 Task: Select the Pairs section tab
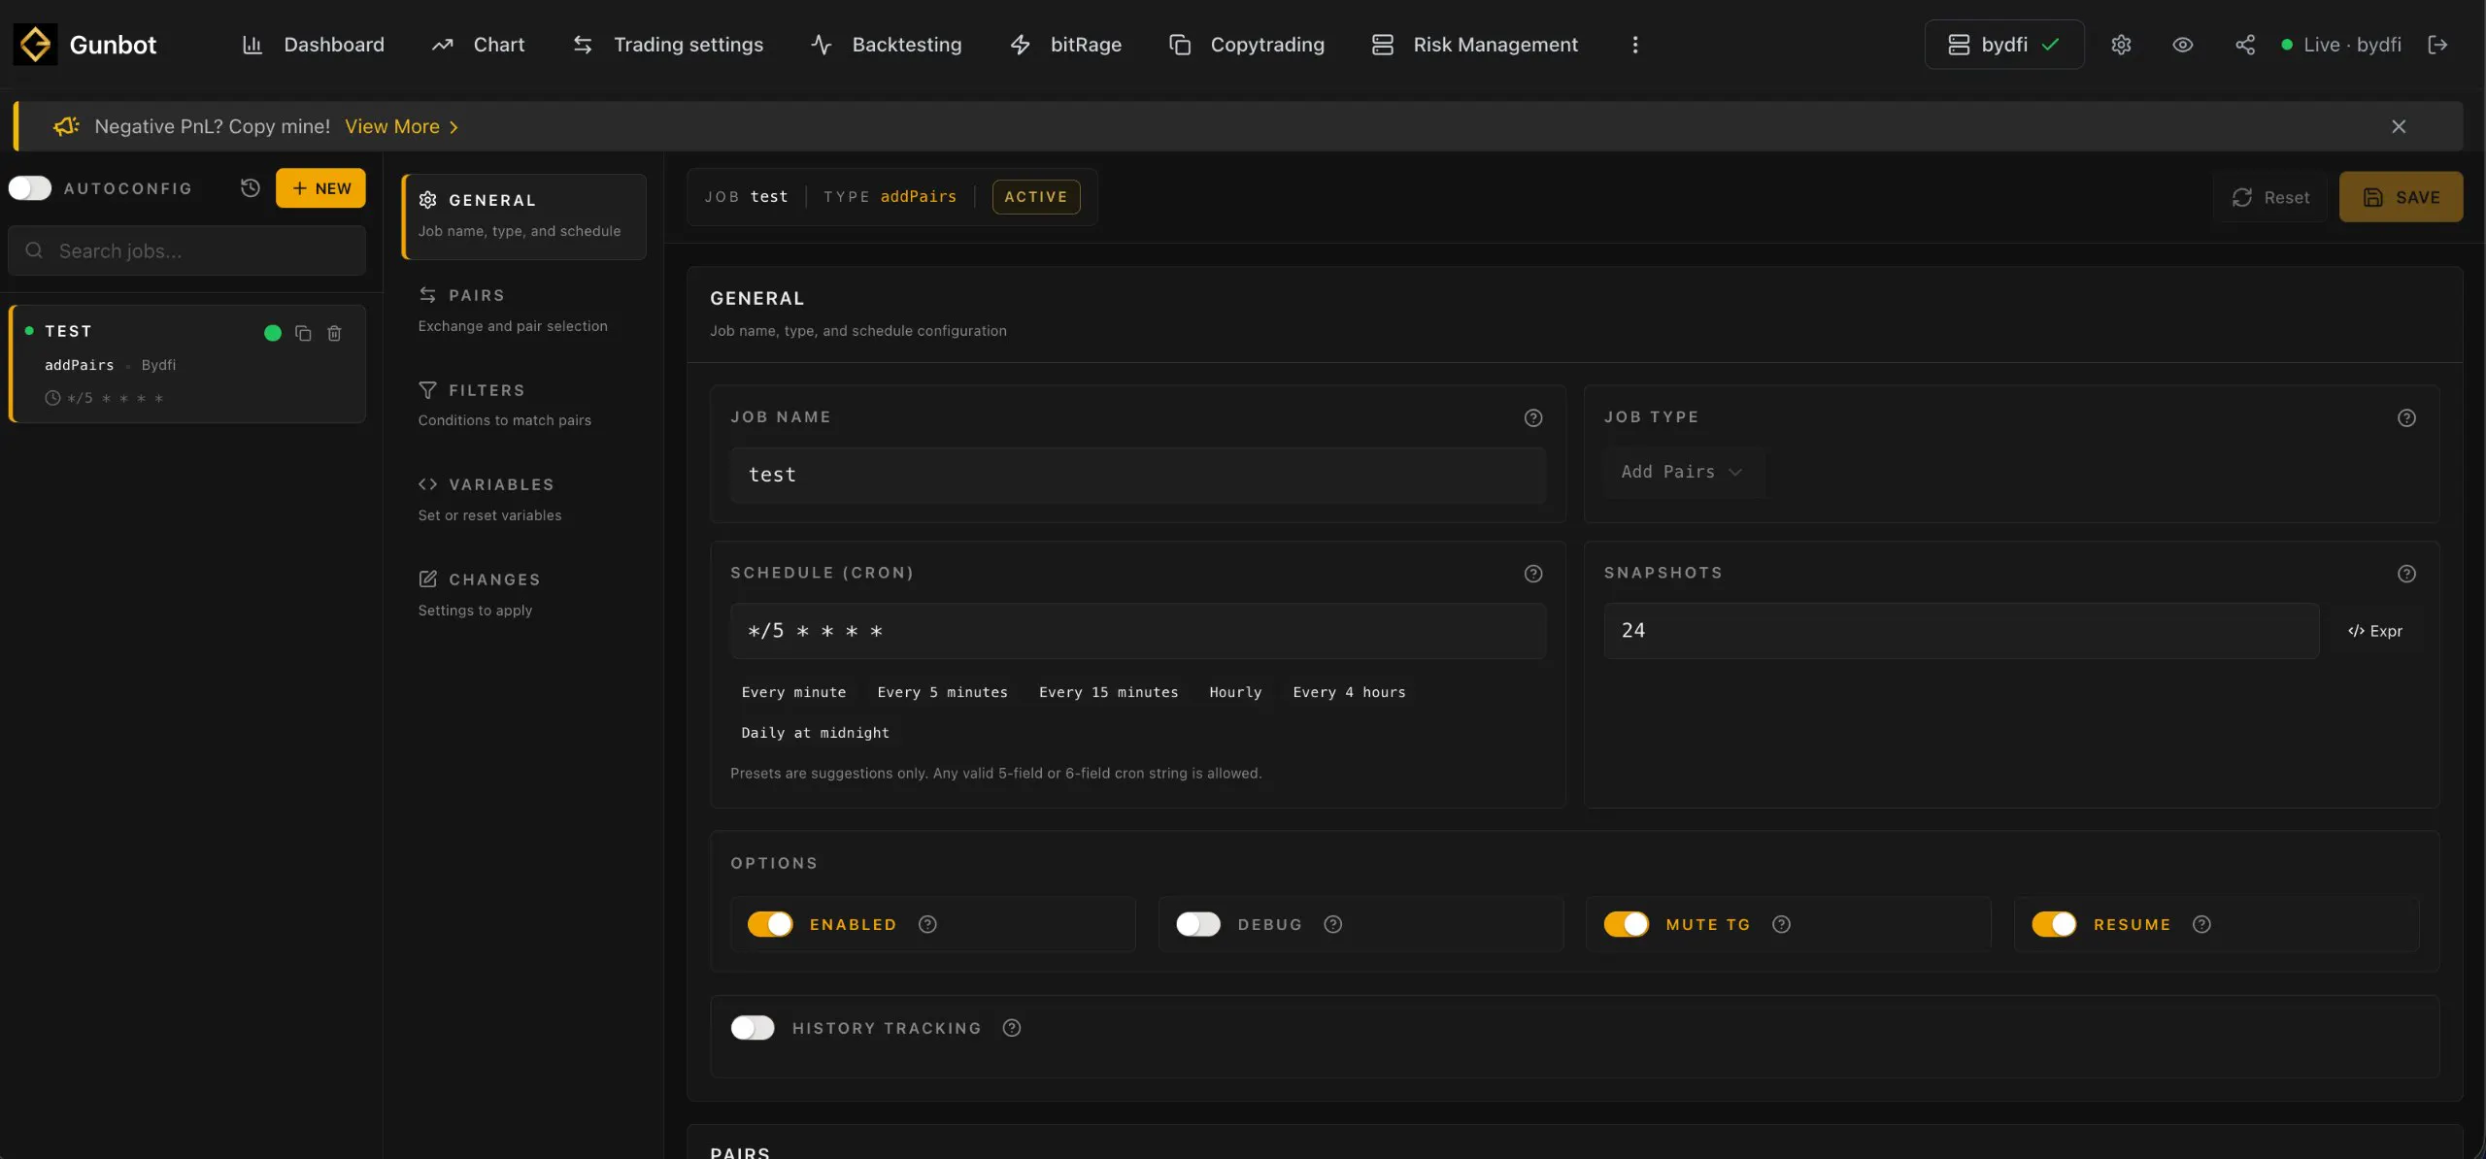tap(524, 311)
